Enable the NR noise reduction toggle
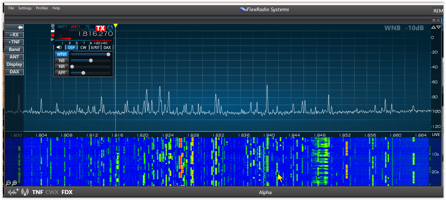Viewport: 446px width, 200px height. pyautogui.click(x=62, y=67)
